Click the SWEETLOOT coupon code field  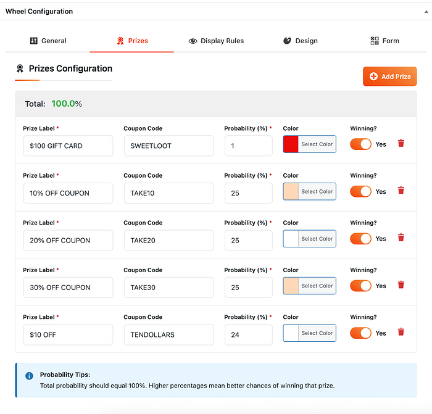168,146
